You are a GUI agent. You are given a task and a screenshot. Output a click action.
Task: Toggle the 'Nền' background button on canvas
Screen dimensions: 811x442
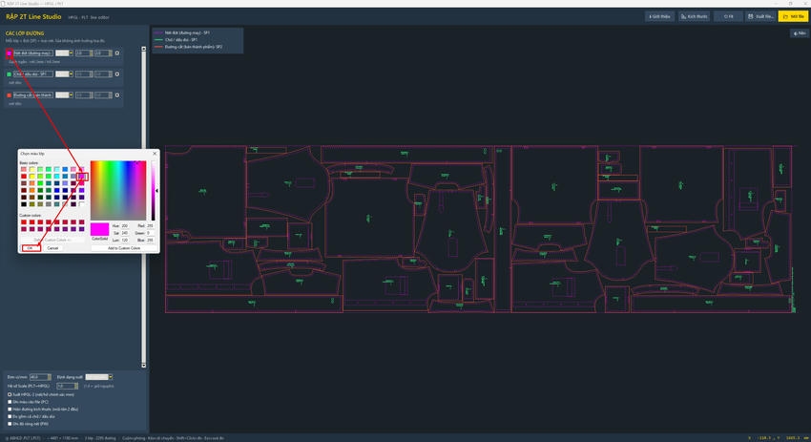click(x=800, y=33)
